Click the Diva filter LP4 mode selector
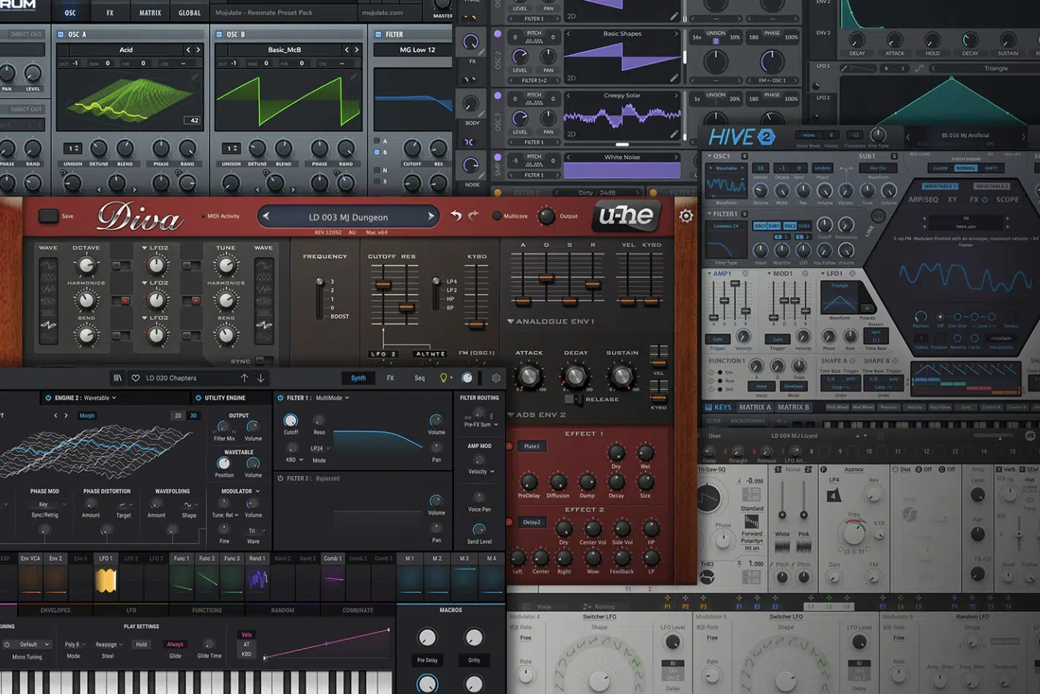This screenshot has height=694, width=1040. 451,281
